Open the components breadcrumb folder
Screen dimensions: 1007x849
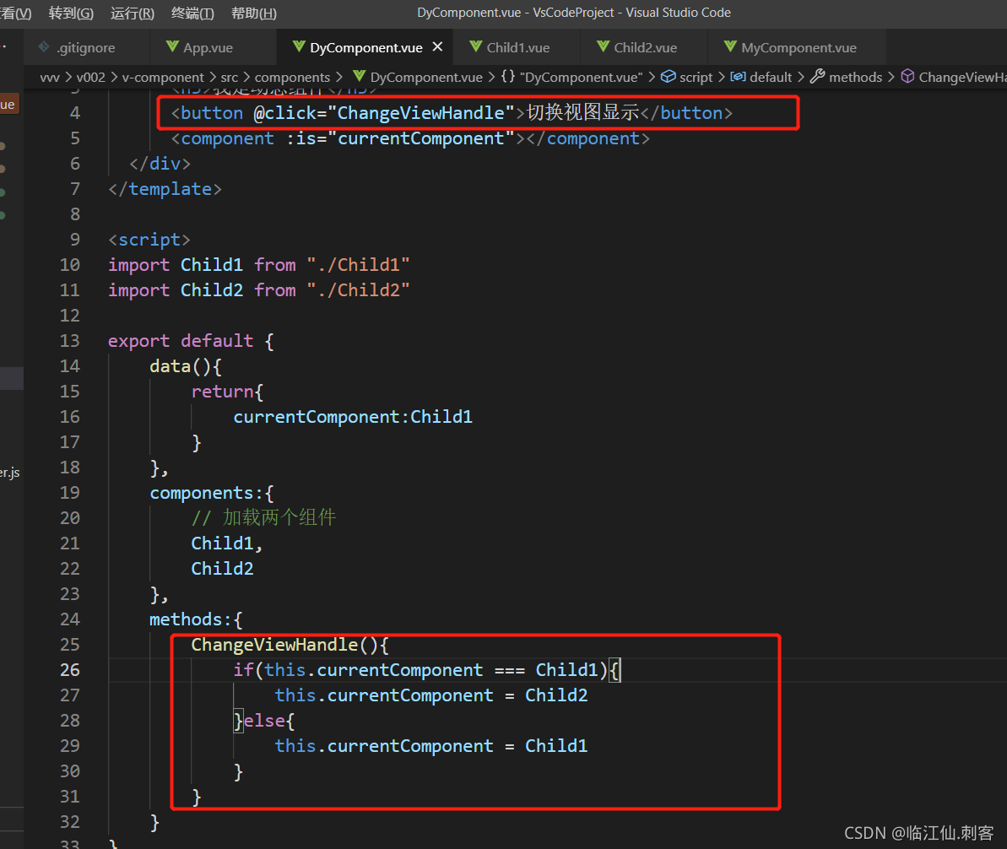pyautogui.click(x=292, y=77)
